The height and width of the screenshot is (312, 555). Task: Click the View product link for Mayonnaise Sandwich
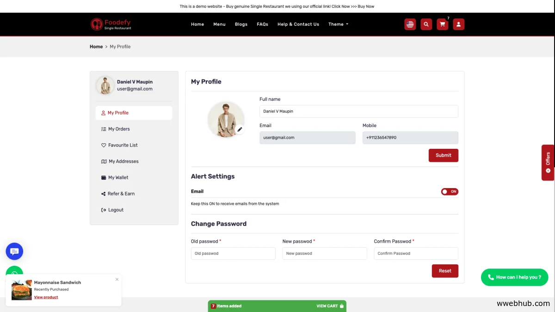(46, 297)
